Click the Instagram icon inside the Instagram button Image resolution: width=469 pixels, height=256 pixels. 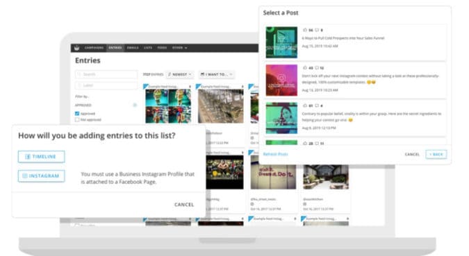coord(25,176)
